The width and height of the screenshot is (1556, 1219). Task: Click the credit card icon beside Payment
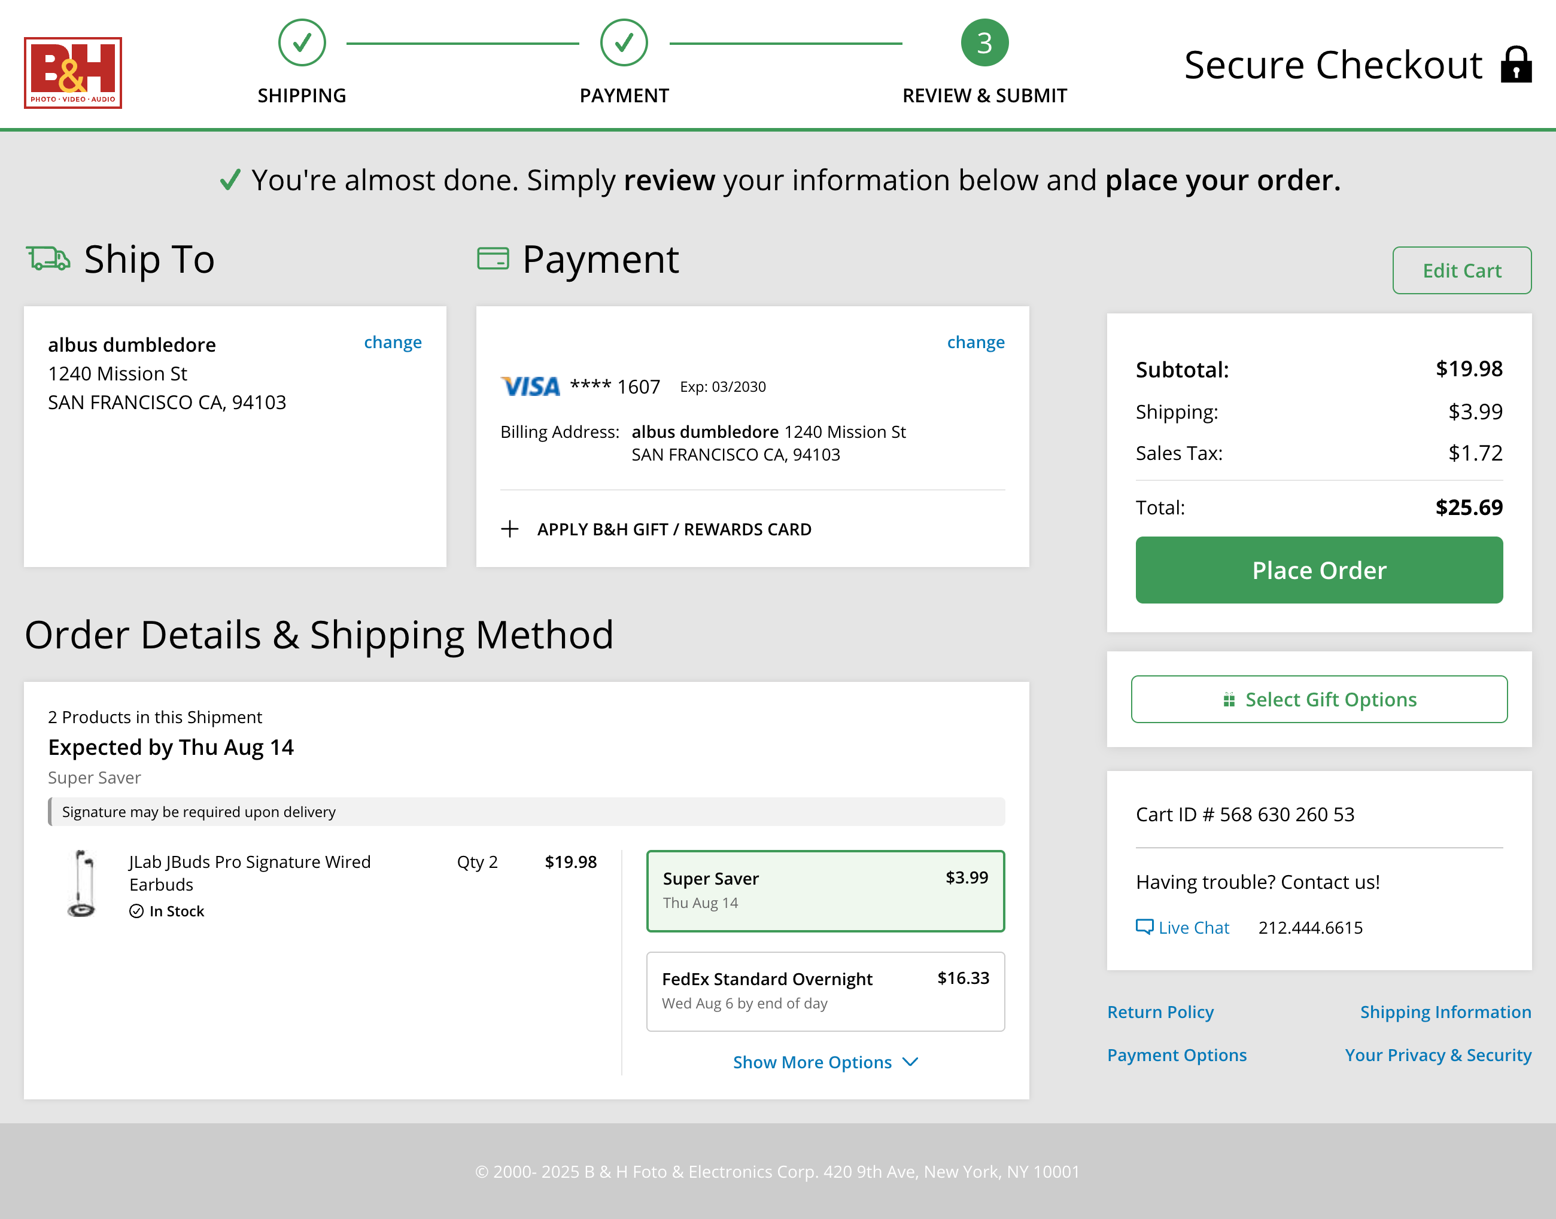[x=494, y=258]
